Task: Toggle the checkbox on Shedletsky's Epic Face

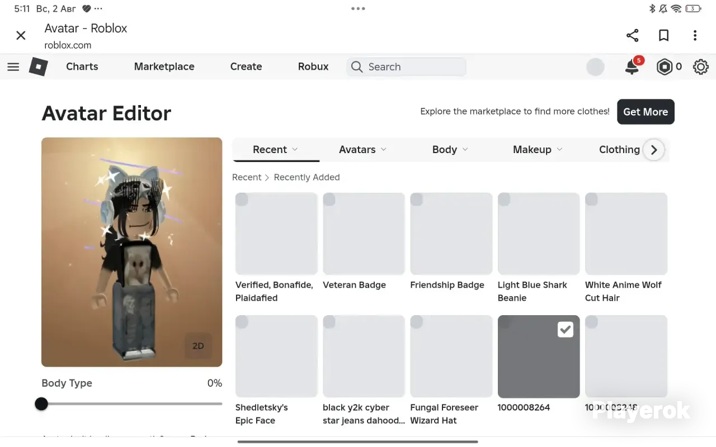Action: (x=242, y=322)
